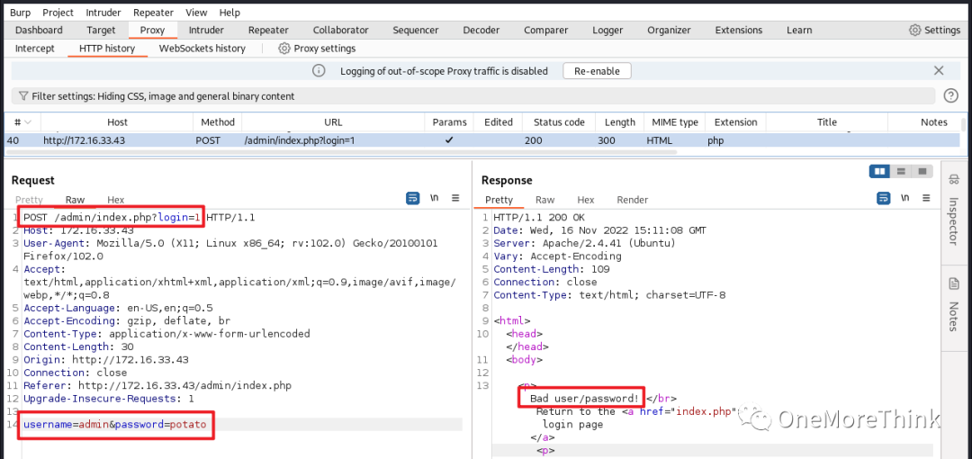Re-enable out-of-scope proxy logging
The height and width of the screenshot is (459, 972).
coord(597,71)
